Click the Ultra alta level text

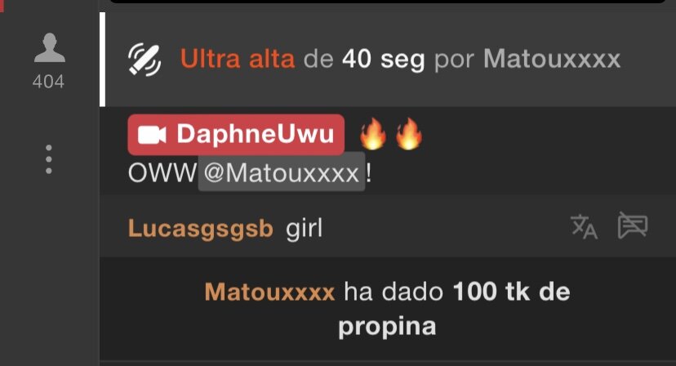pyautogui.click(x=238, y=59)
